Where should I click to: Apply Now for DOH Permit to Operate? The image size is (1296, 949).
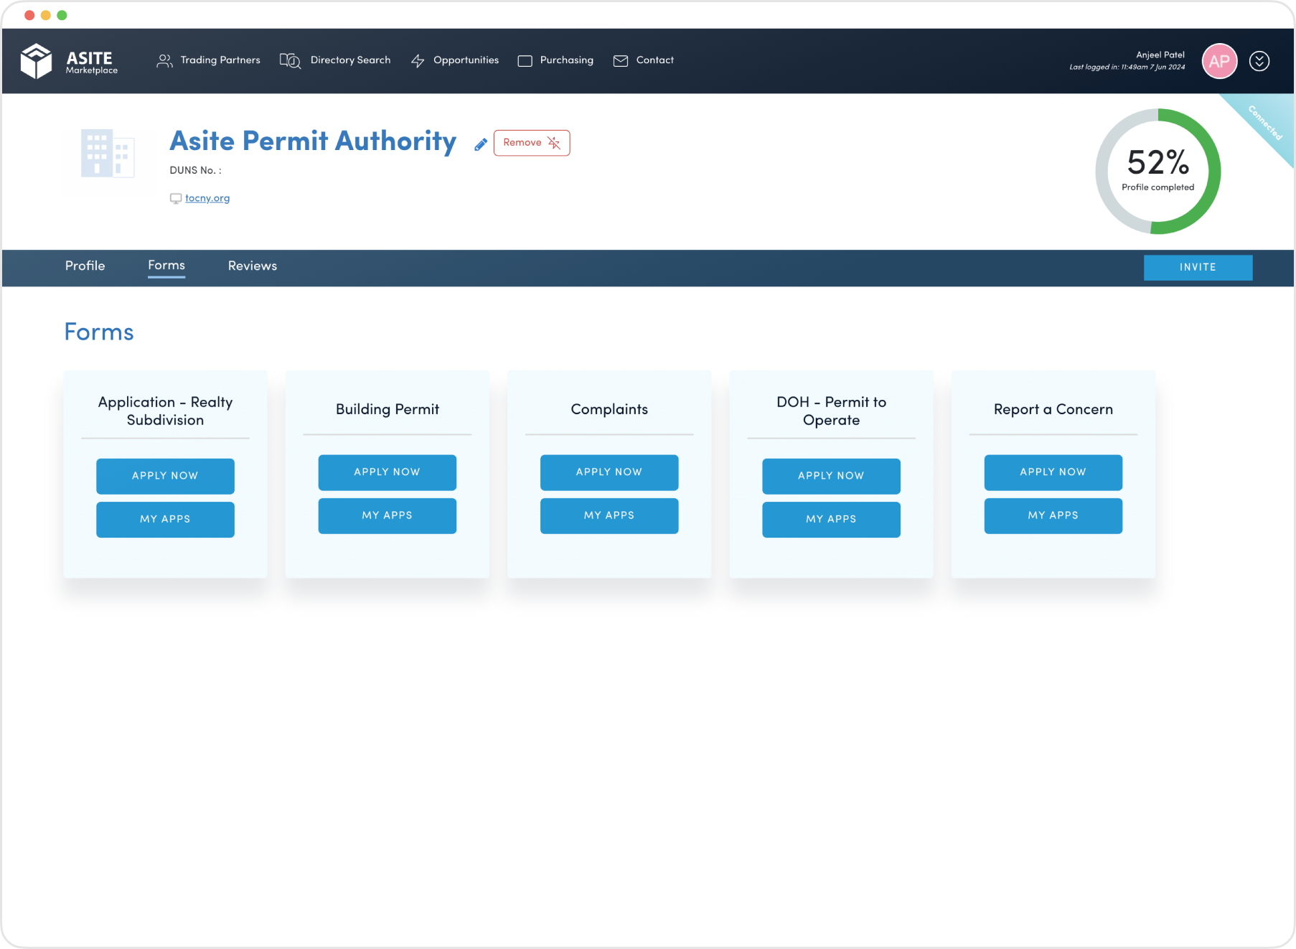pos(830,476)
